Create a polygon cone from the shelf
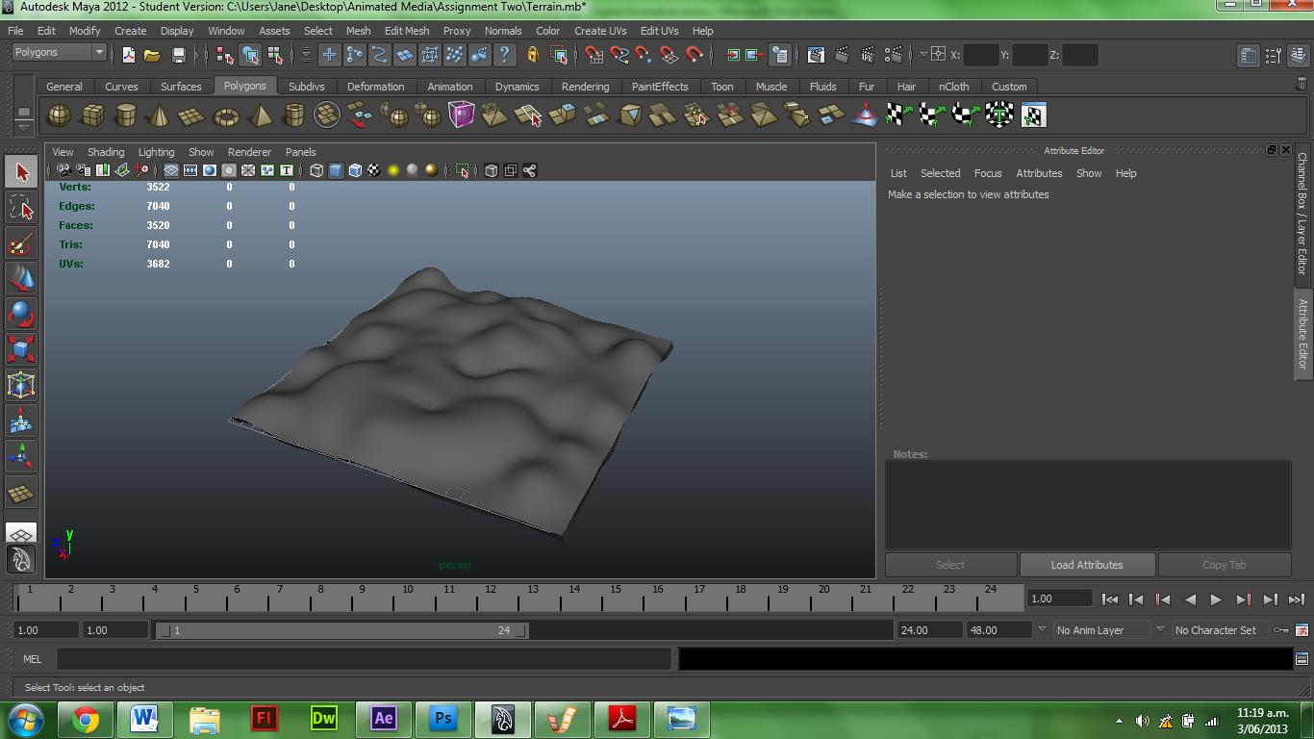 [159, 115]
